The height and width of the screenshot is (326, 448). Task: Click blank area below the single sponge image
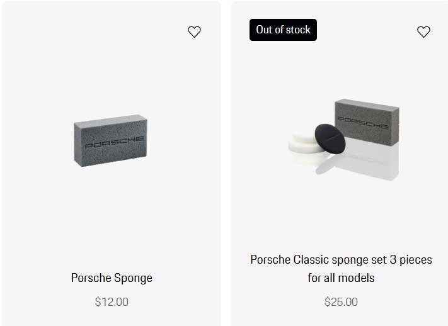(111, 214)
